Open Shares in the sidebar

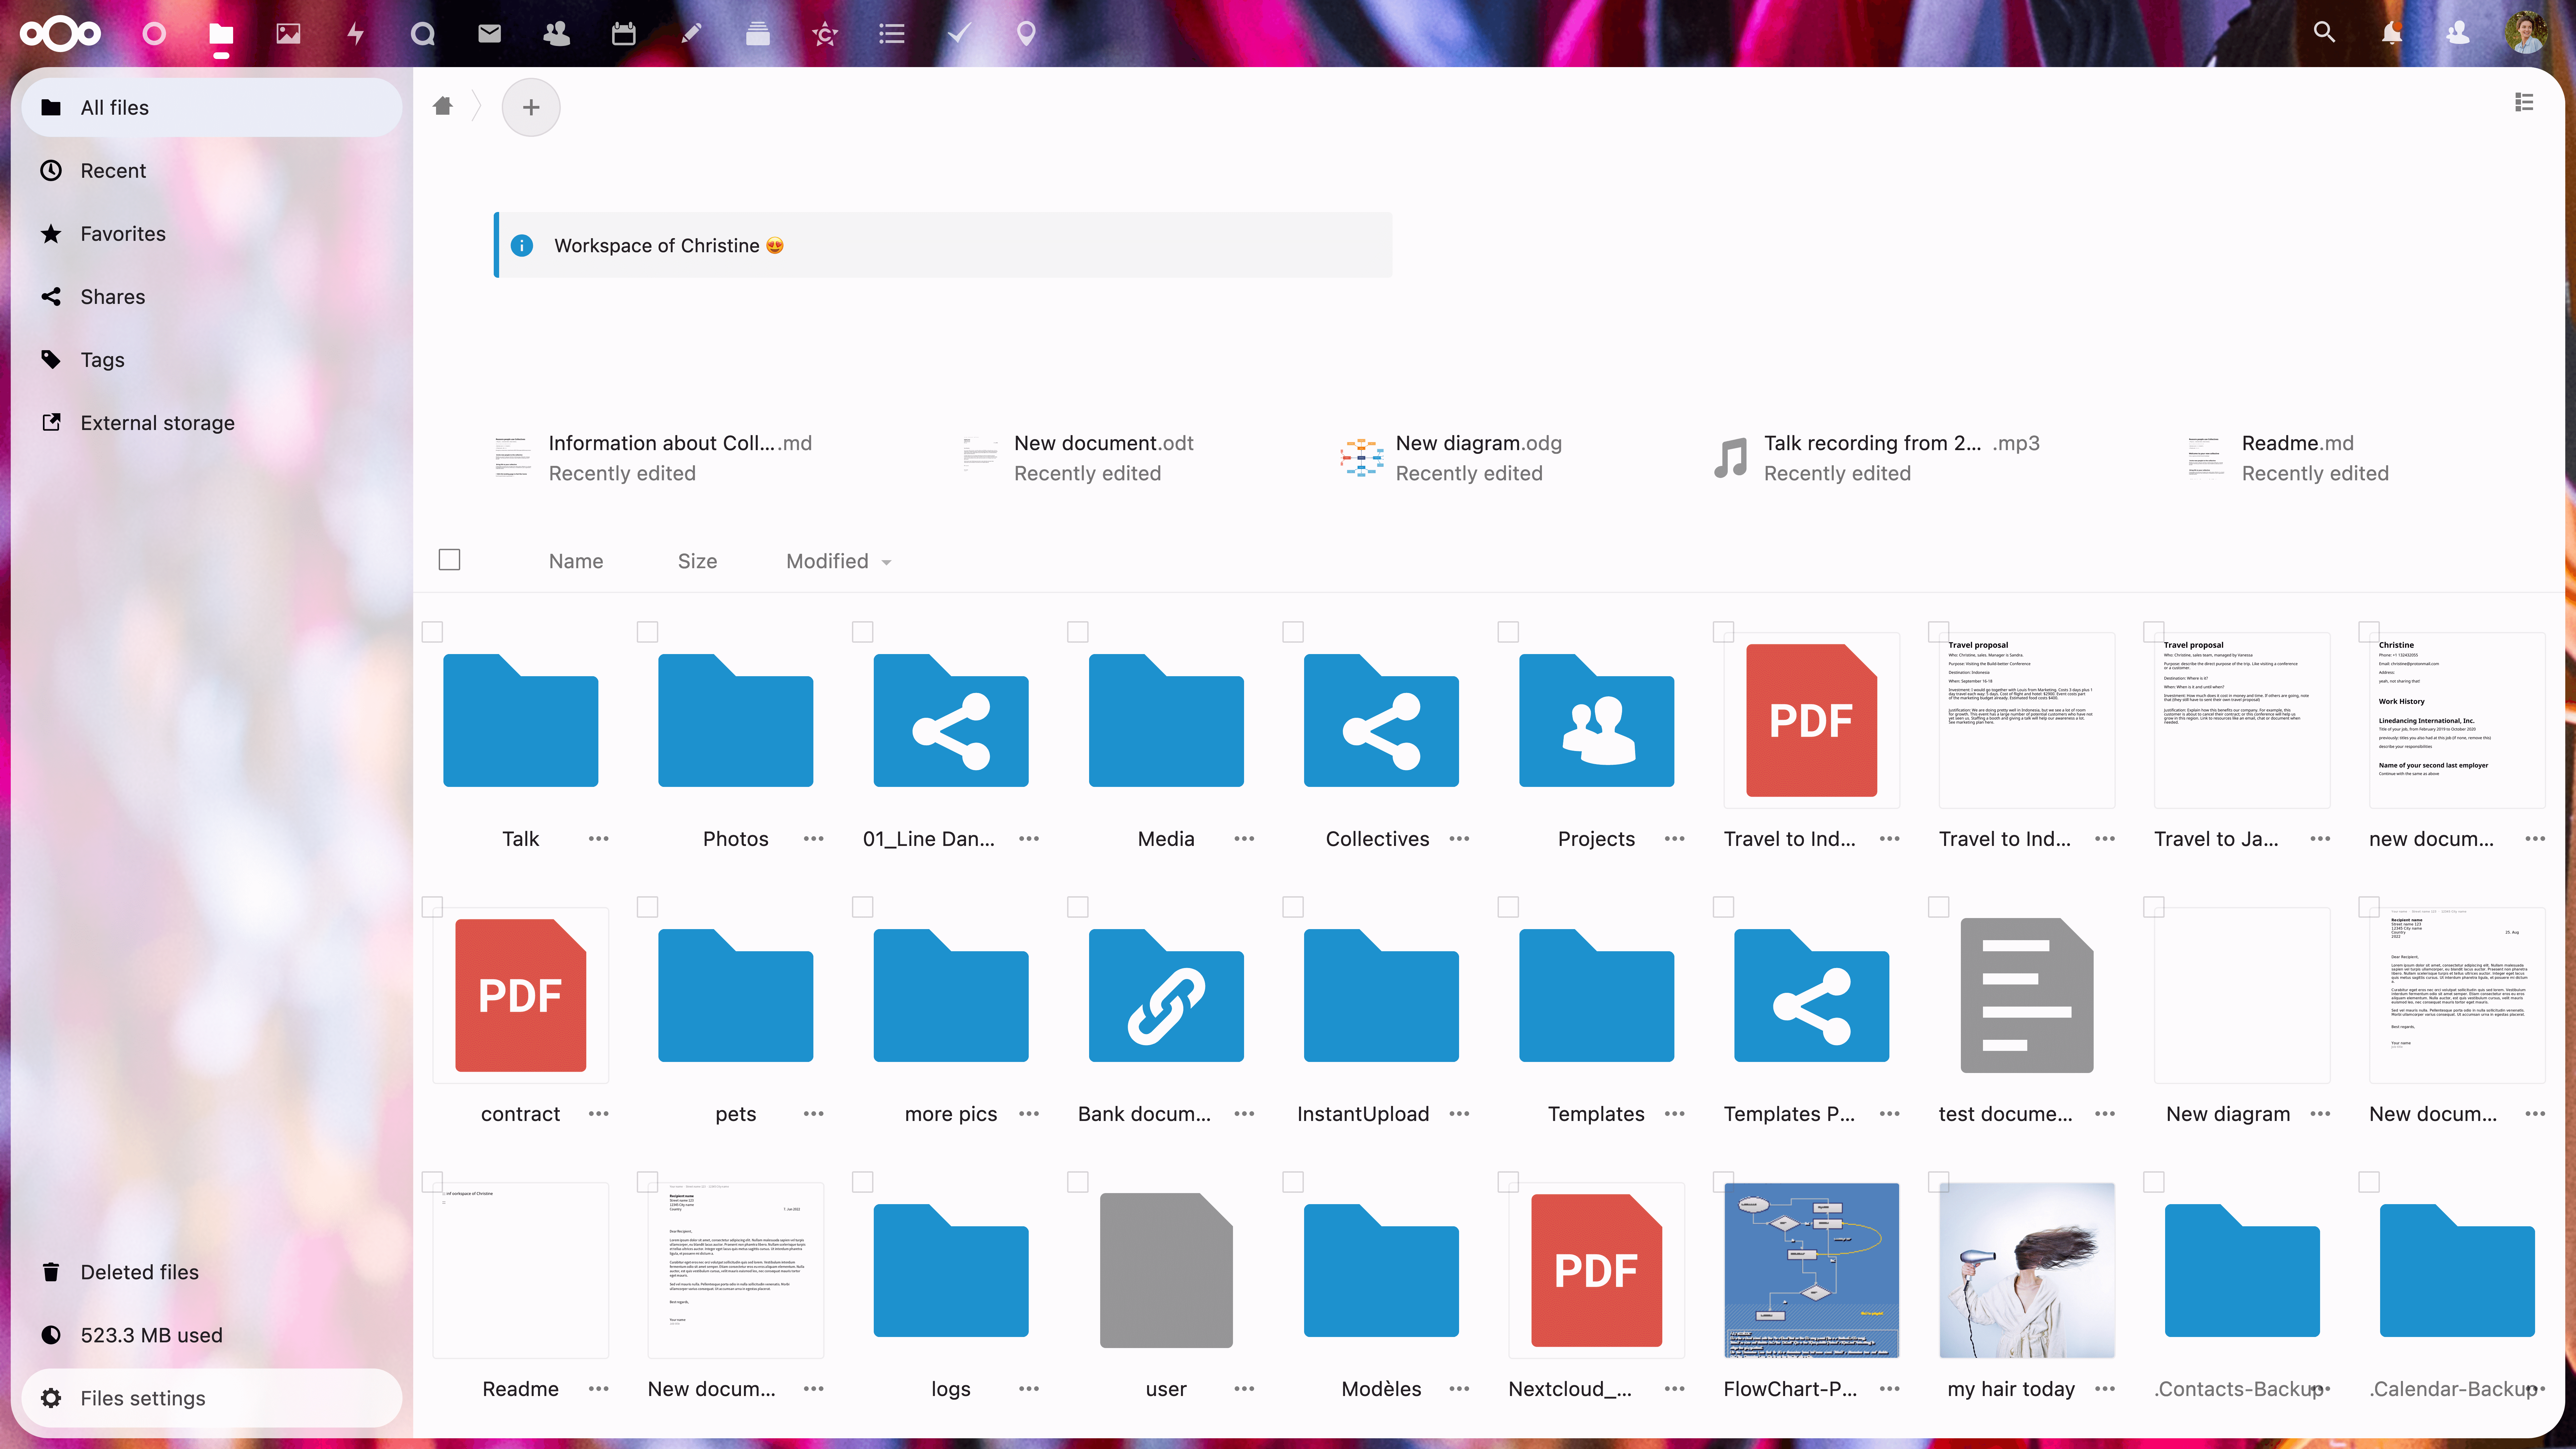212,297
